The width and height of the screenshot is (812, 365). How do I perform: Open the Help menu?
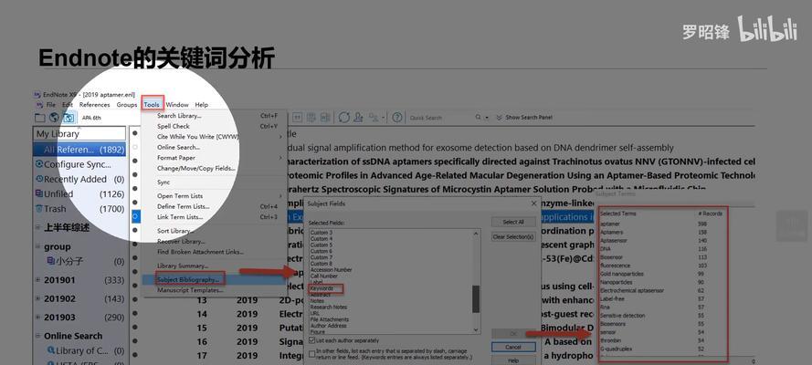pyautogui.click(x=202, y=104)
